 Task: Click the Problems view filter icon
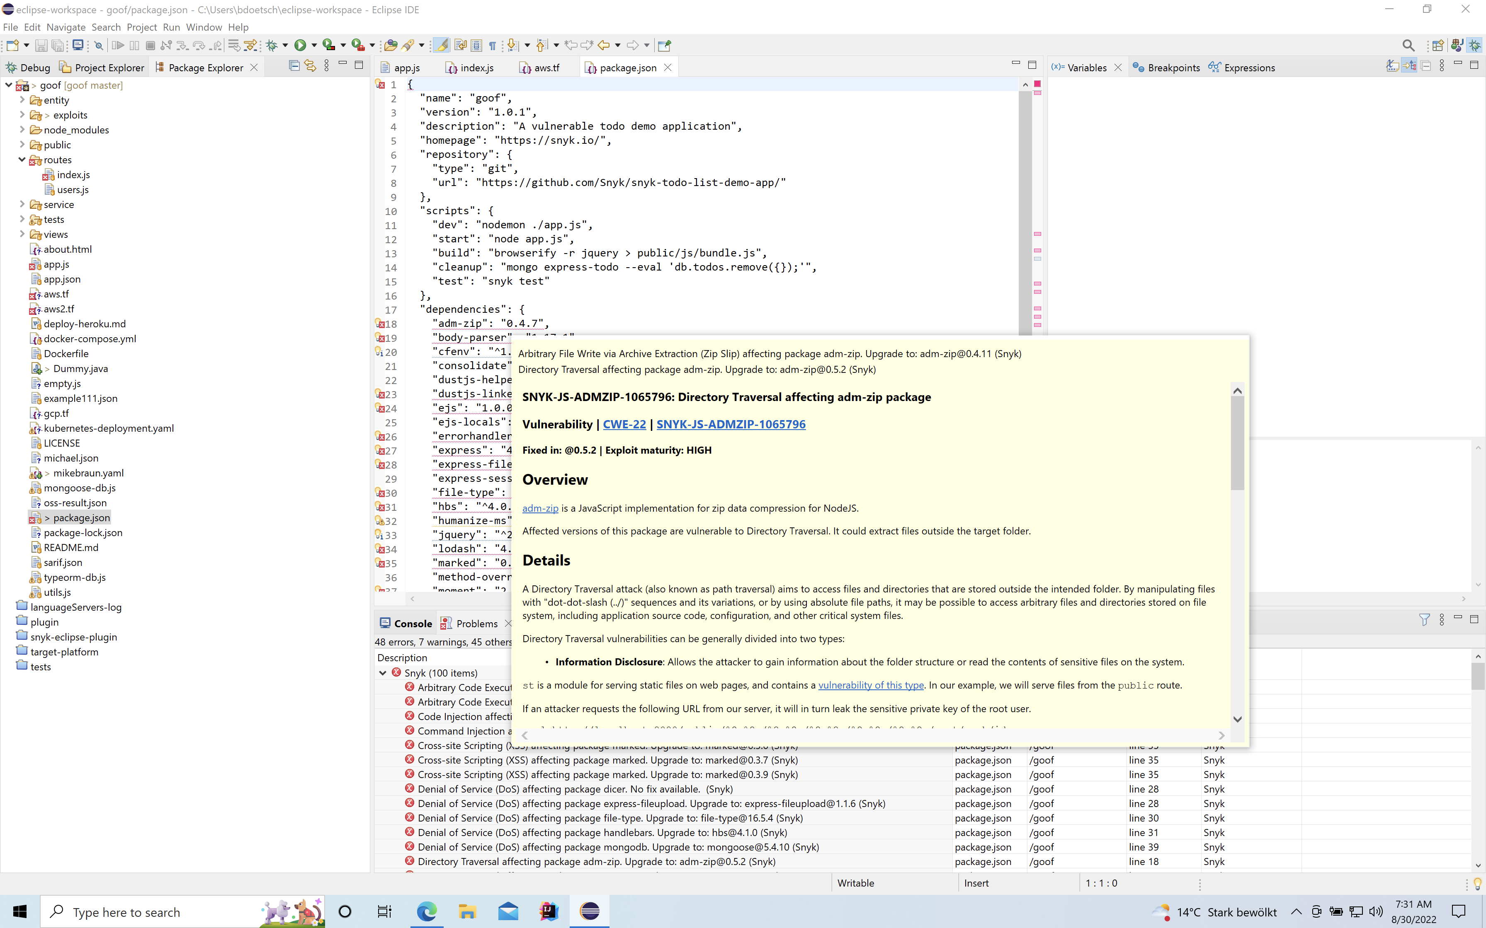pyautogui.click(x=1424, y=620)
